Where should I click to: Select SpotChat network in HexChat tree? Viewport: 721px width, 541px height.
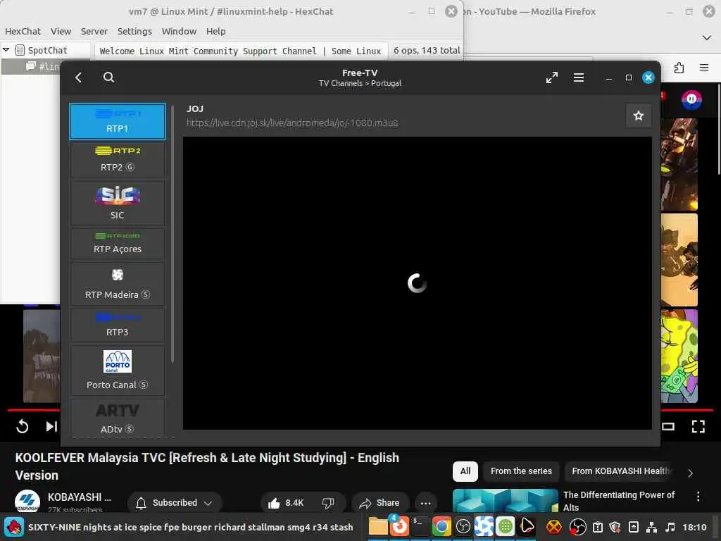click(47, 50)
